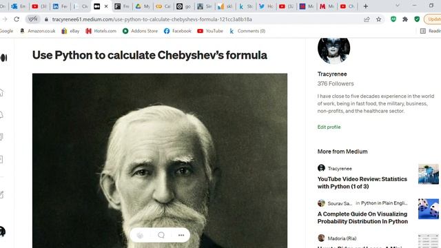
Task: Close the active Medium tab
Action: pos(106,6)
